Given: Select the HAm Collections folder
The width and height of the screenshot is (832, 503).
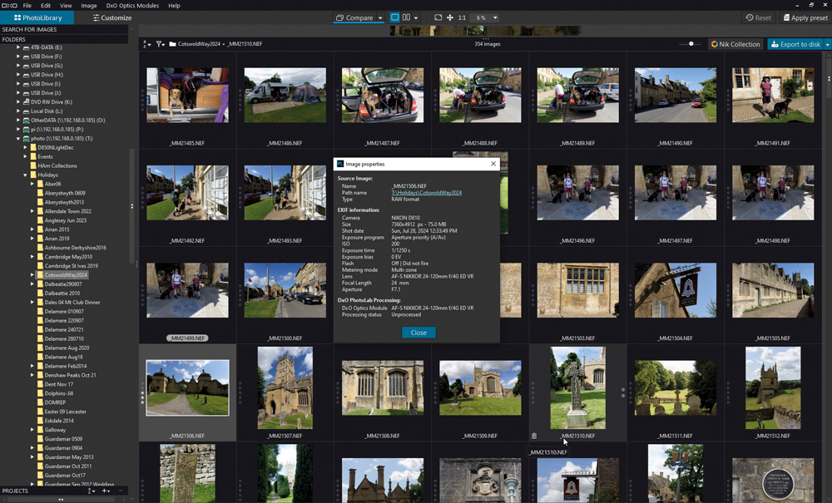Looking at the screenshot, I should tap(57, 166).
